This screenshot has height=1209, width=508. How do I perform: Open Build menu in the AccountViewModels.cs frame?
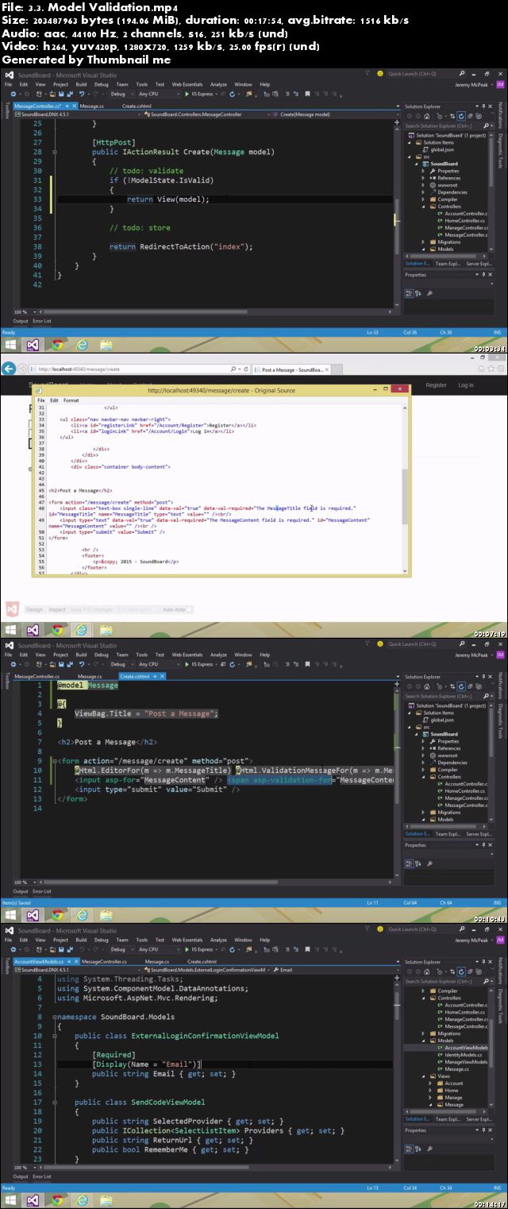tap(81, 941)
